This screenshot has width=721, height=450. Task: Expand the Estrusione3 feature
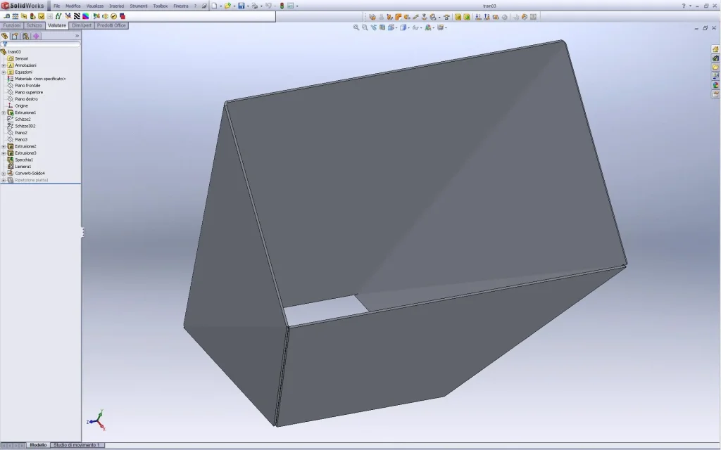click(x=4, y=153)
